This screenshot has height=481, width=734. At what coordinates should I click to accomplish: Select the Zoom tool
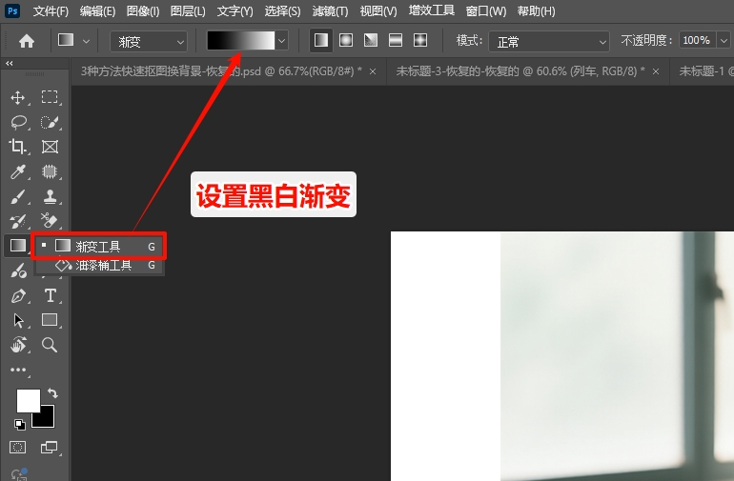pyautogui.click(x=50, y=346)
